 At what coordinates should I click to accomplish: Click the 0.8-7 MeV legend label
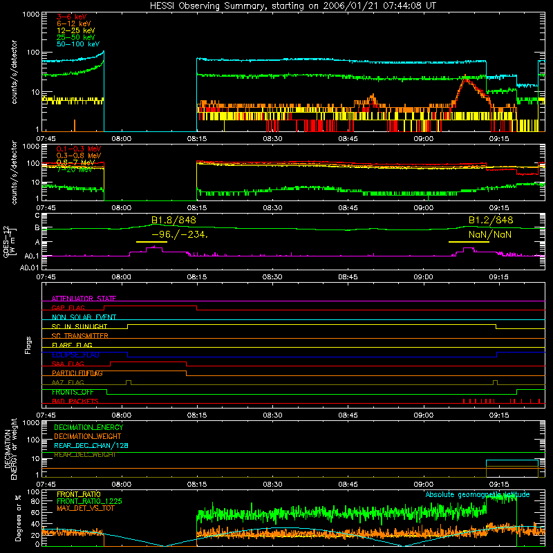click(x=75, y=162)
